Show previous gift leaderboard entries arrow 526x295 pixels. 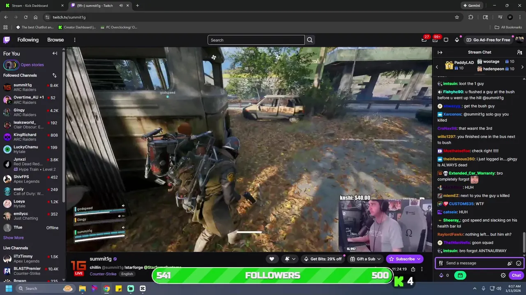[x=437, y=67]
